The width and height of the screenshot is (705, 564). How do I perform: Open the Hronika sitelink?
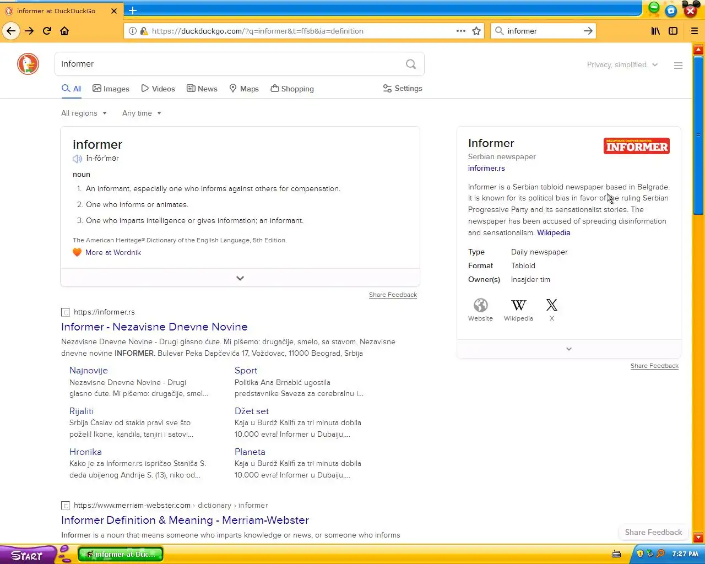[x=85, y=452]
